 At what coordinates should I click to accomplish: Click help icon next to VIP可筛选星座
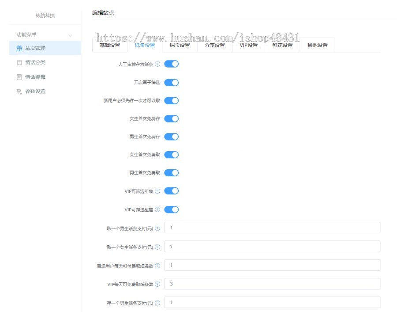[157, 209]
